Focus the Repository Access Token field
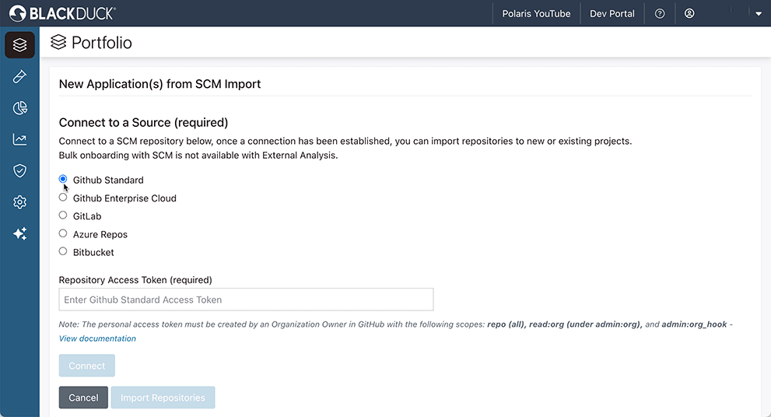Viewport: 771px width, 417px height. pos(246,300)
